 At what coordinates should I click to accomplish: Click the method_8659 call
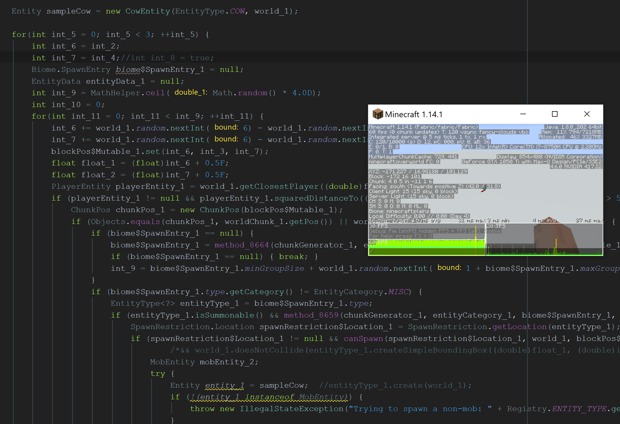point(311,315)
